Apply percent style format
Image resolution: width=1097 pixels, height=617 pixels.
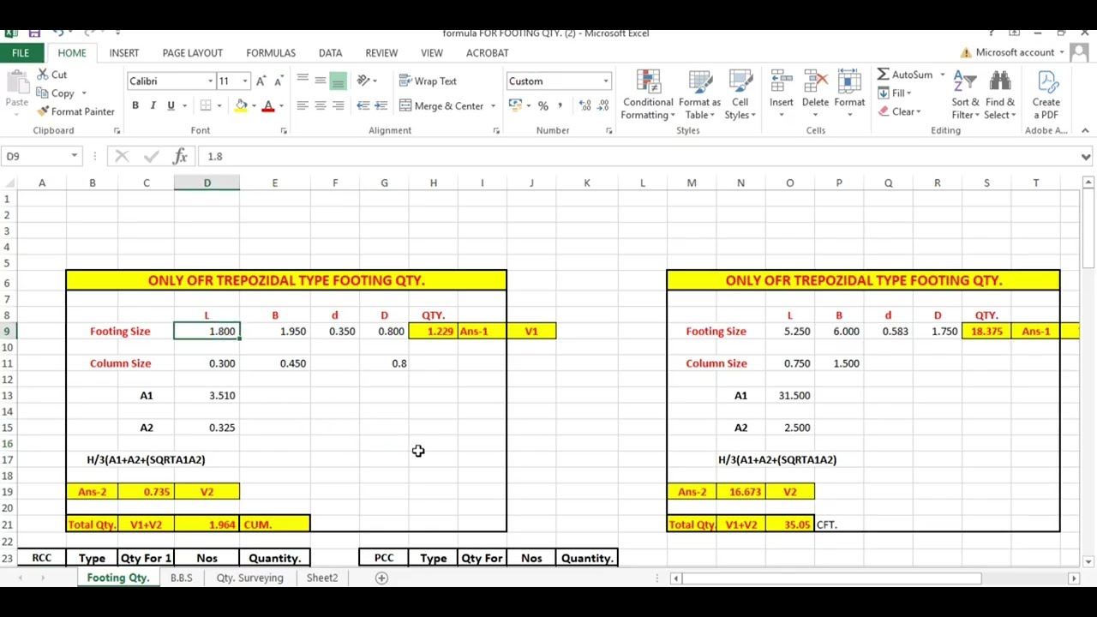(543, 105)
